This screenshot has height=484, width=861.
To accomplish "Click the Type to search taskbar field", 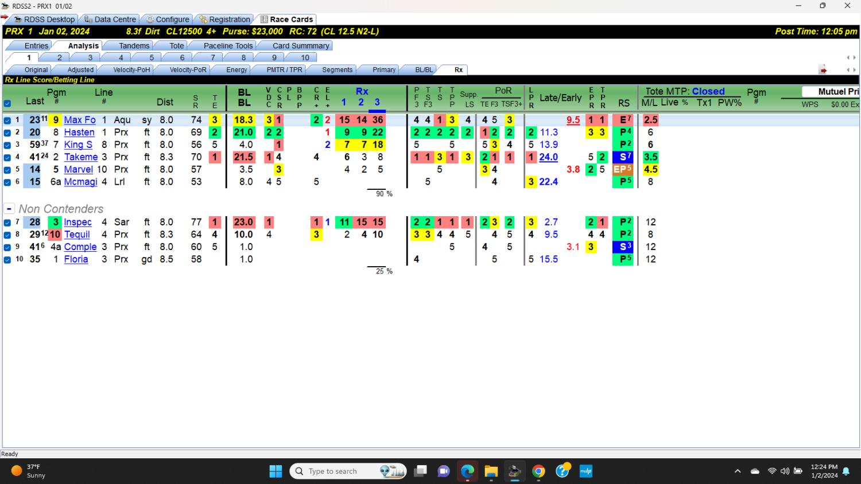I will tap(348, 471).
